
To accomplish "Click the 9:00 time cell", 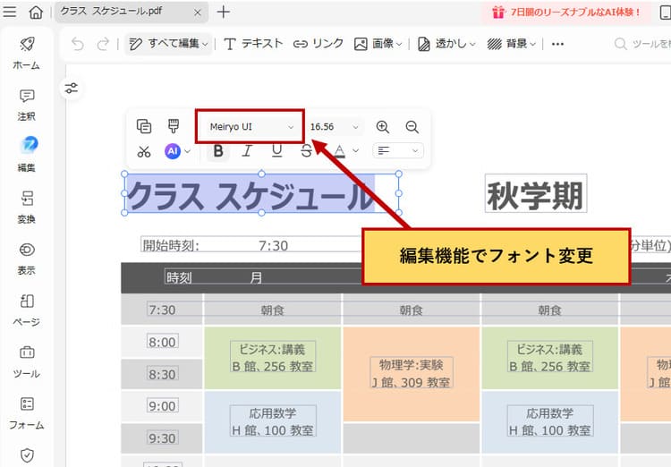I will pos(162,406).
